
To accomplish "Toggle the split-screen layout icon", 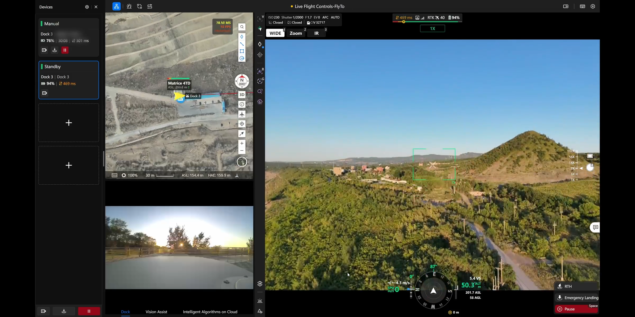I will pos(566,6).
